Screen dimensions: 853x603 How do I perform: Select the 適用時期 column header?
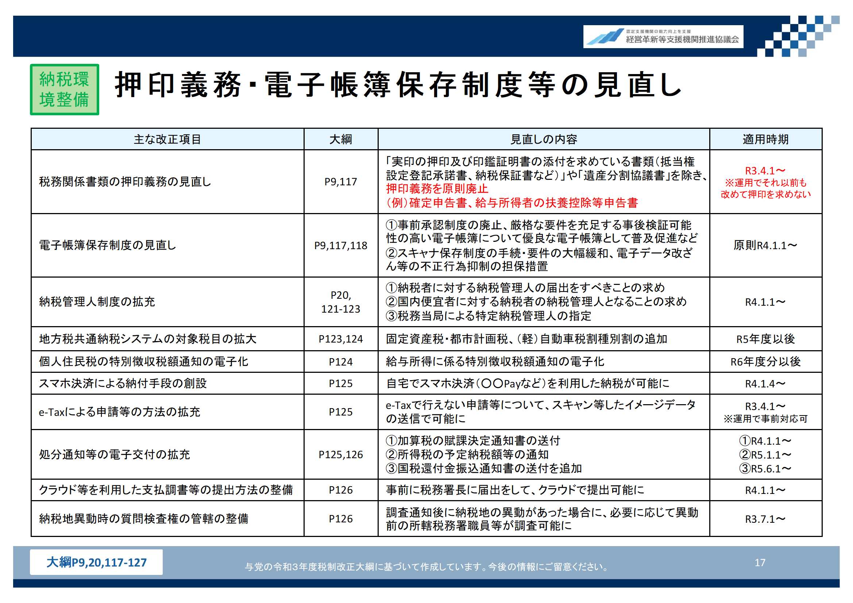[x=765, y=139]
